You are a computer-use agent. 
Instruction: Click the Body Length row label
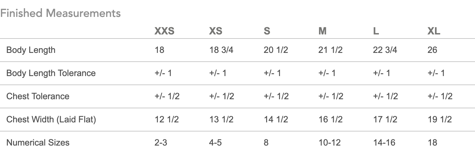31,50
